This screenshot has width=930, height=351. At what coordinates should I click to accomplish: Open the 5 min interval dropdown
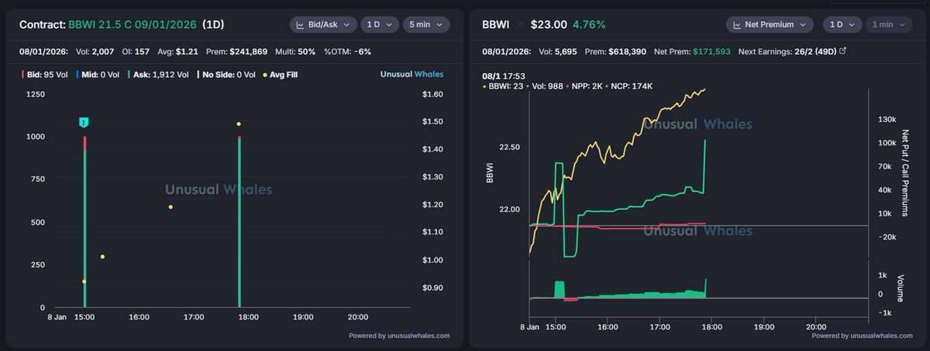[426, 25]
